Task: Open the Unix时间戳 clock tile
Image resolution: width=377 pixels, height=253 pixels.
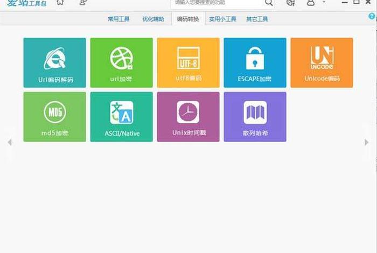Action: [188, 117]
